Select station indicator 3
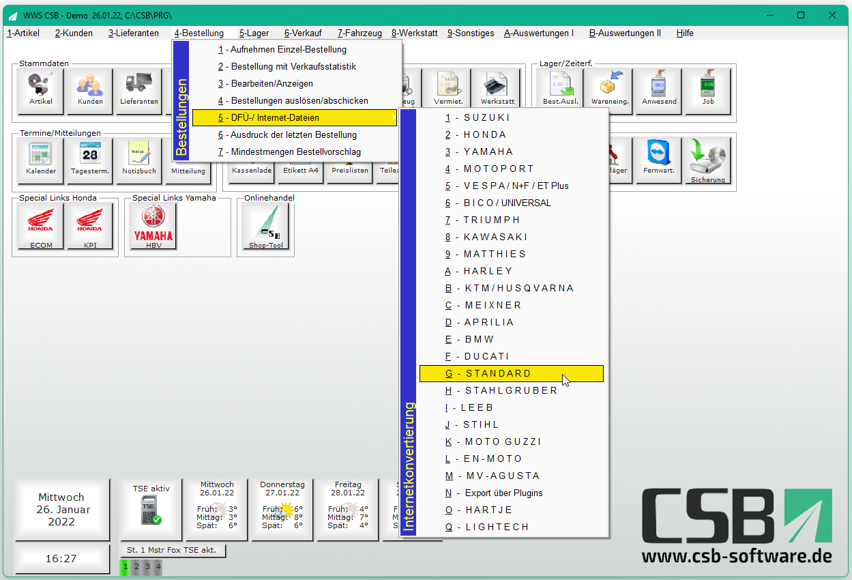The width and height of the screenshot is (852, 580). point(147,566)
